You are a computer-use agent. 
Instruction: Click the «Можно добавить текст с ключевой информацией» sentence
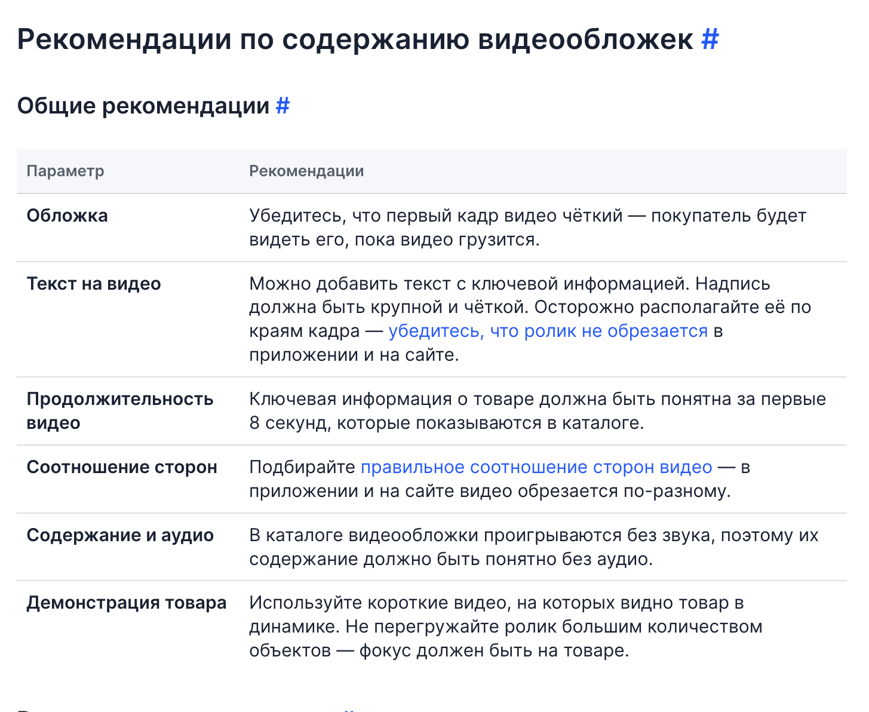[x=469, y=284]
